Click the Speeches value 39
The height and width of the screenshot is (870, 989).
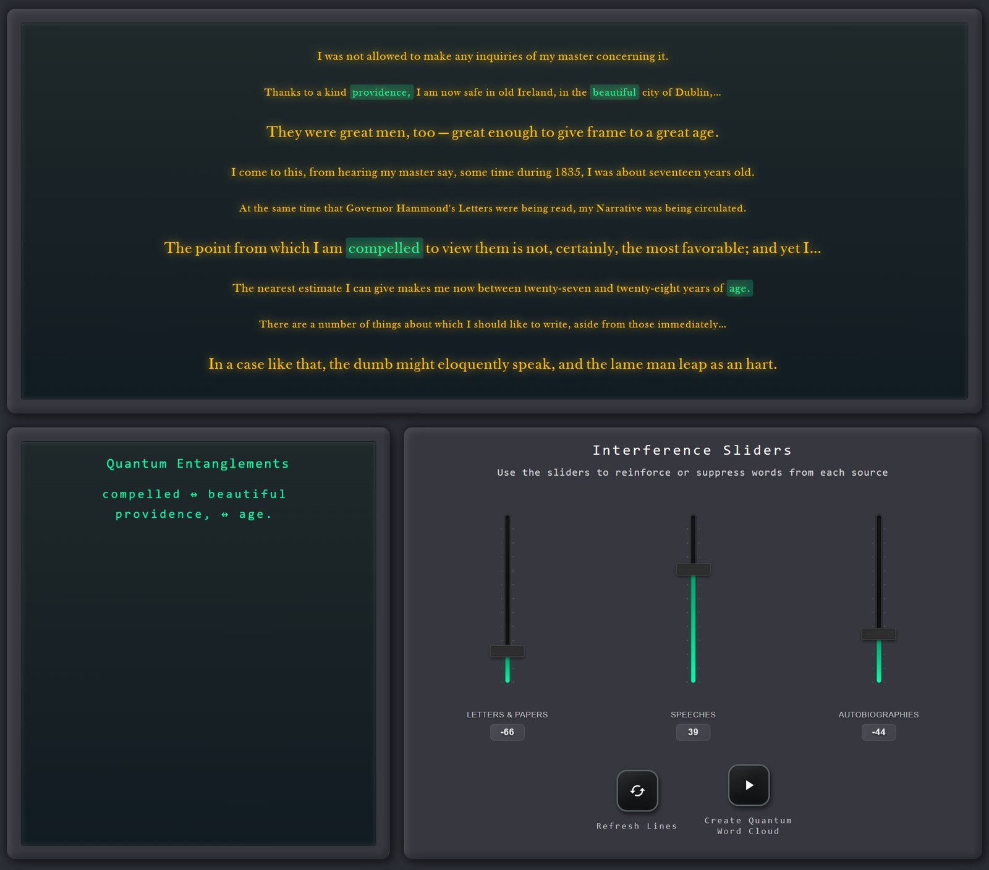[693, 732]
